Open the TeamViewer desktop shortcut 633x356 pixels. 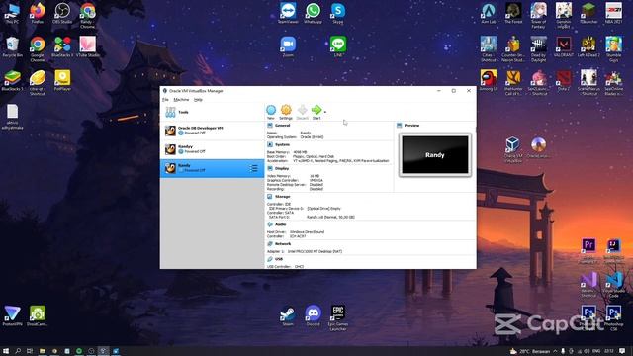288,13
